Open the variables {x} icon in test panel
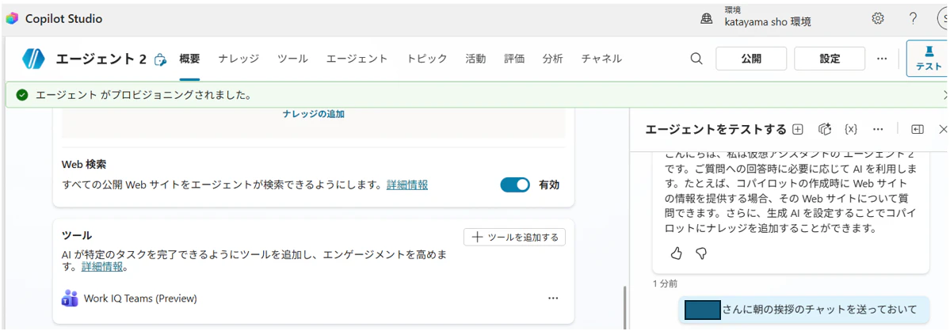 [851, 129]
